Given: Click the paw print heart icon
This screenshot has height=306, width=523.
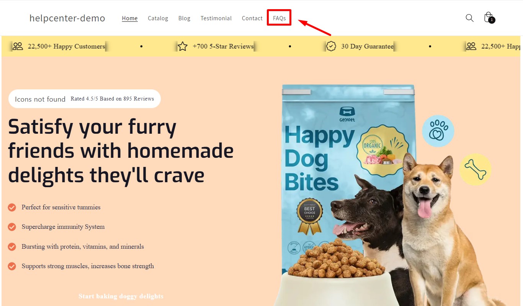Looking at the screenshot, I should tap(438, 131).
